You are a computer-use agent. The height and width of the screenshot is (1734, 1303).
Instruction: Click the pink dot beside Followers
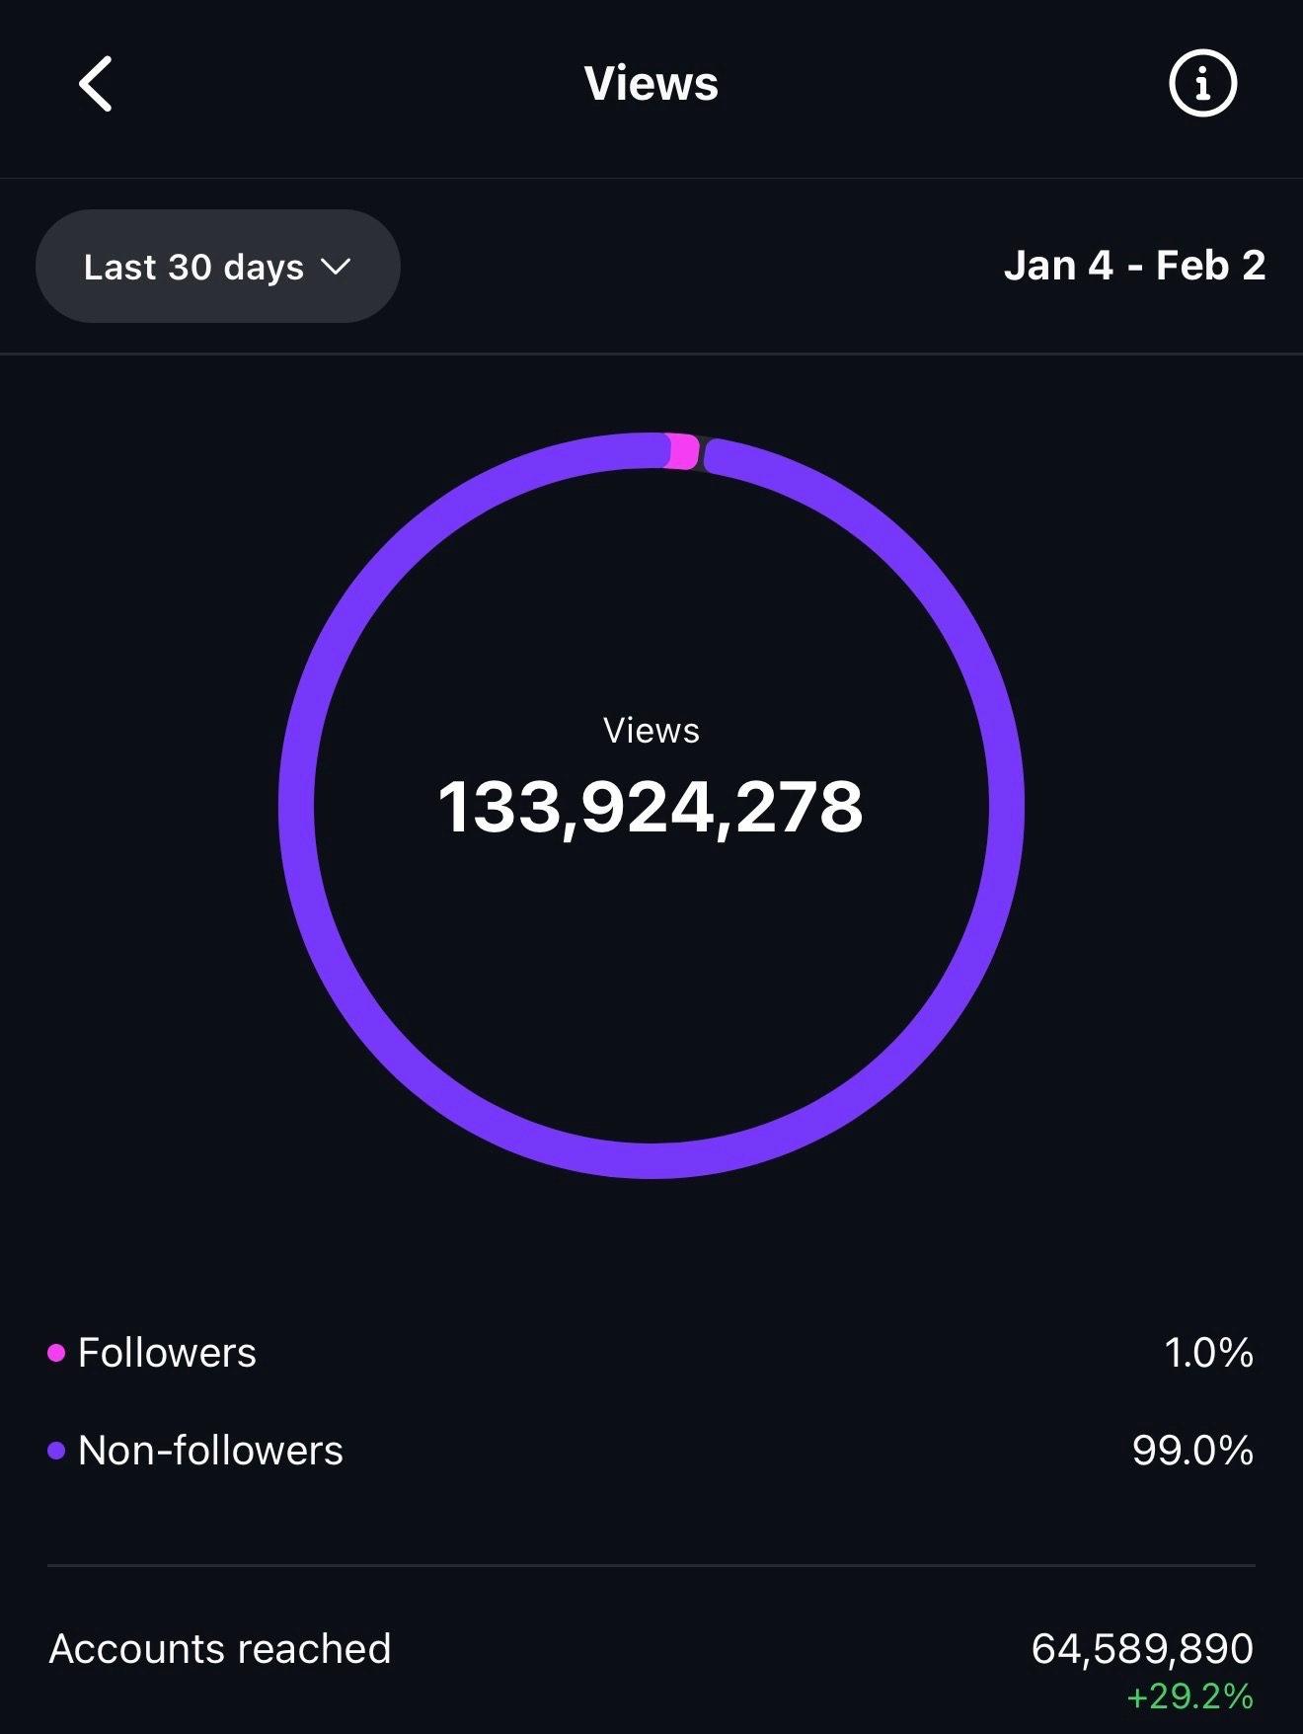tap(56, 1353)
